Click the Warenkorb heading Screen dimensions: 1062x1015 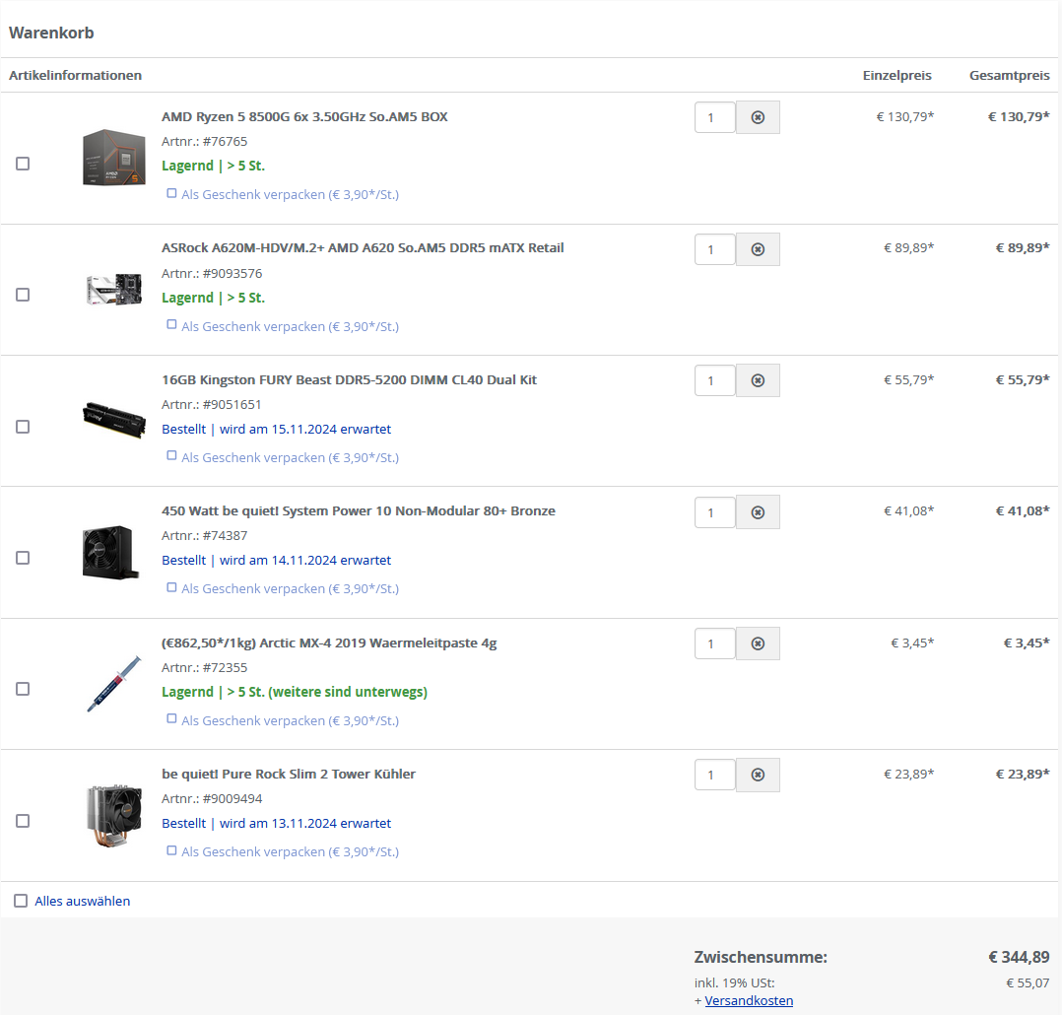coord(51,33)
